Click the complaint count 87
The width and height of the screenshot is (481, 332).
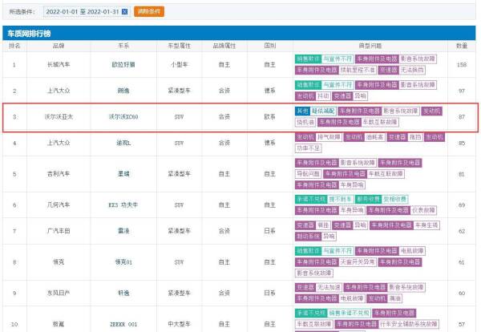(462, 116)
